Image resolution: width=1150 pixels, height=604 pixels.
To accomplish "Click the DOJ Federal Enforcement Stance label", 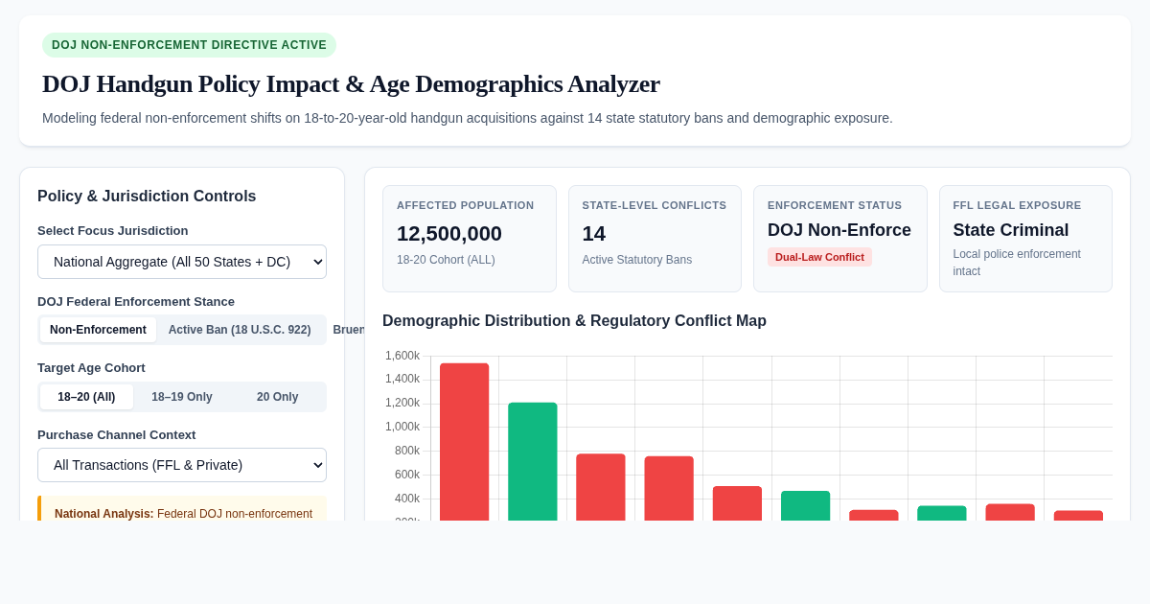I will click(136, 302).
